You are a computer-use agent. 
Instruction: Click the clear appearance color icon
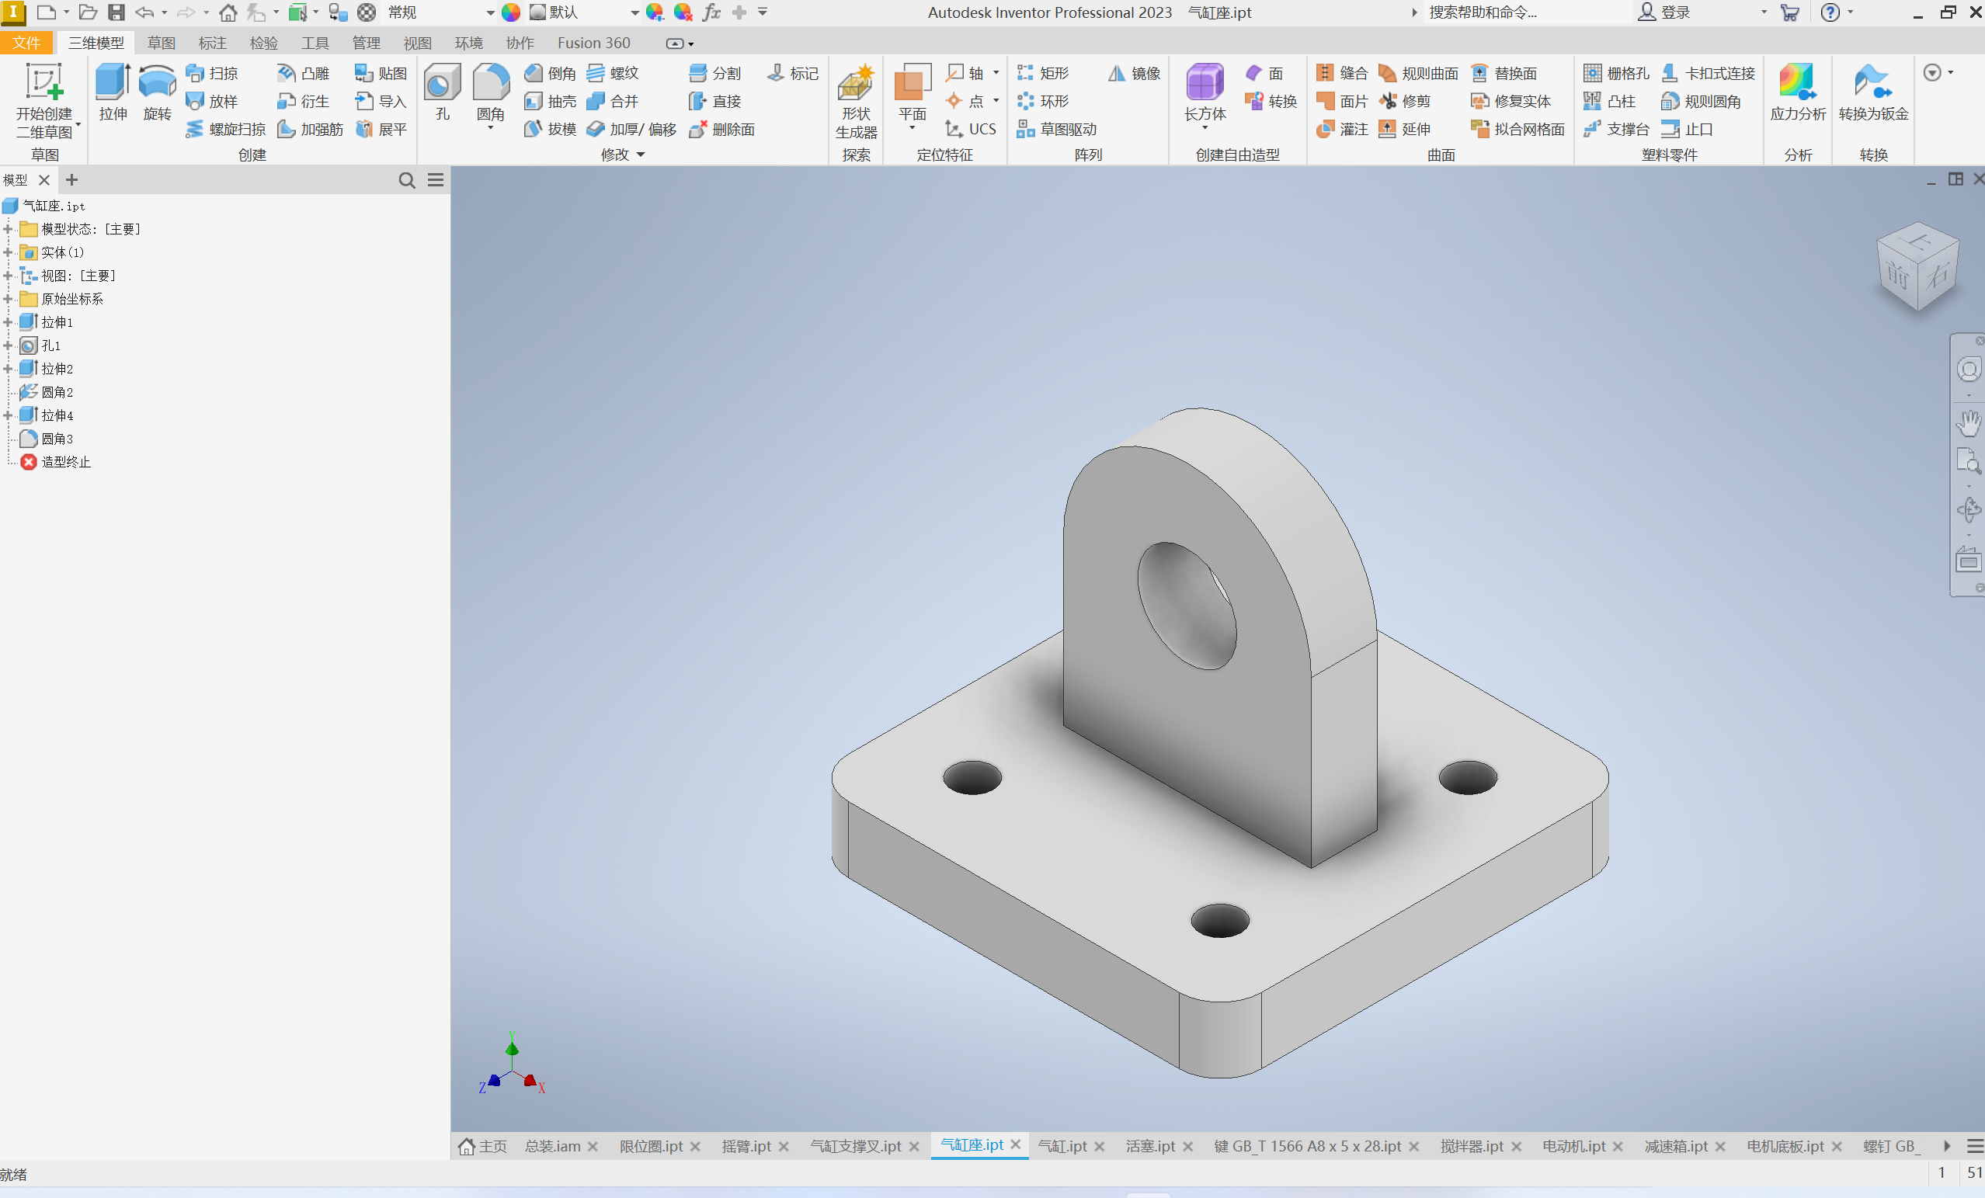(683, 12)
